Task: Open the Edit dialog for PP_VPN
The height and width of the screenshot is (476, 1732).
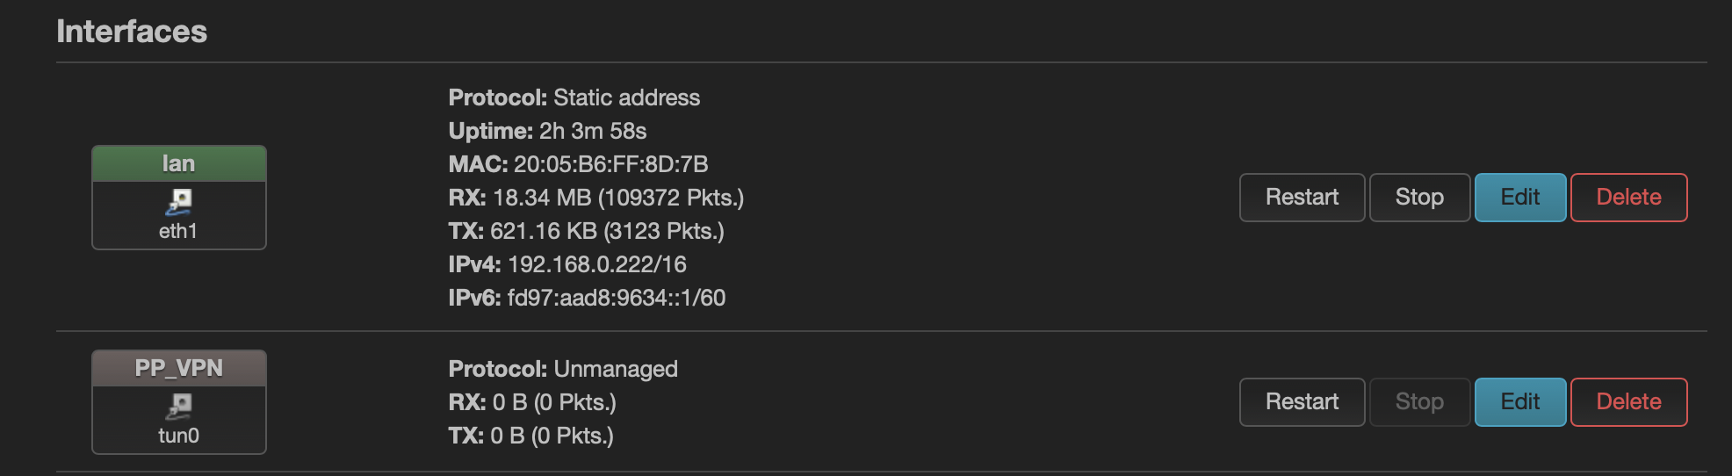Action: [1519, 402]
